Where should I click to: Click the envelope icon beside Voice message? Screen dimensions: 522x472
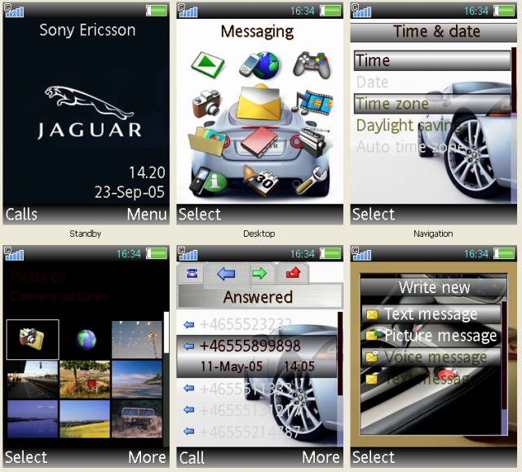click(x=372, y=357)
